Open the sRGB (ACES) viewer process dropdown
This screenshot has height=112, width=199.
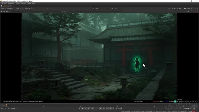coord(36,8)
